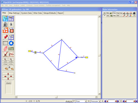
Task: Click the horizontal scrollbar thumb of map
Action: (x=56, y=97)
